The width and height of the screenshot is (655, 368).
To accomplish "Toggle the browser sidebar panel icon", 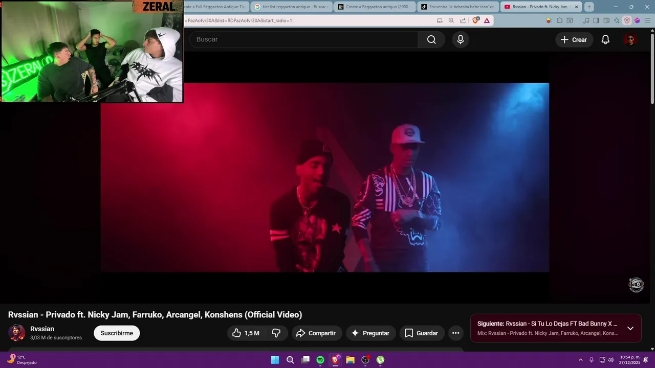I will [x=596, y=20].
